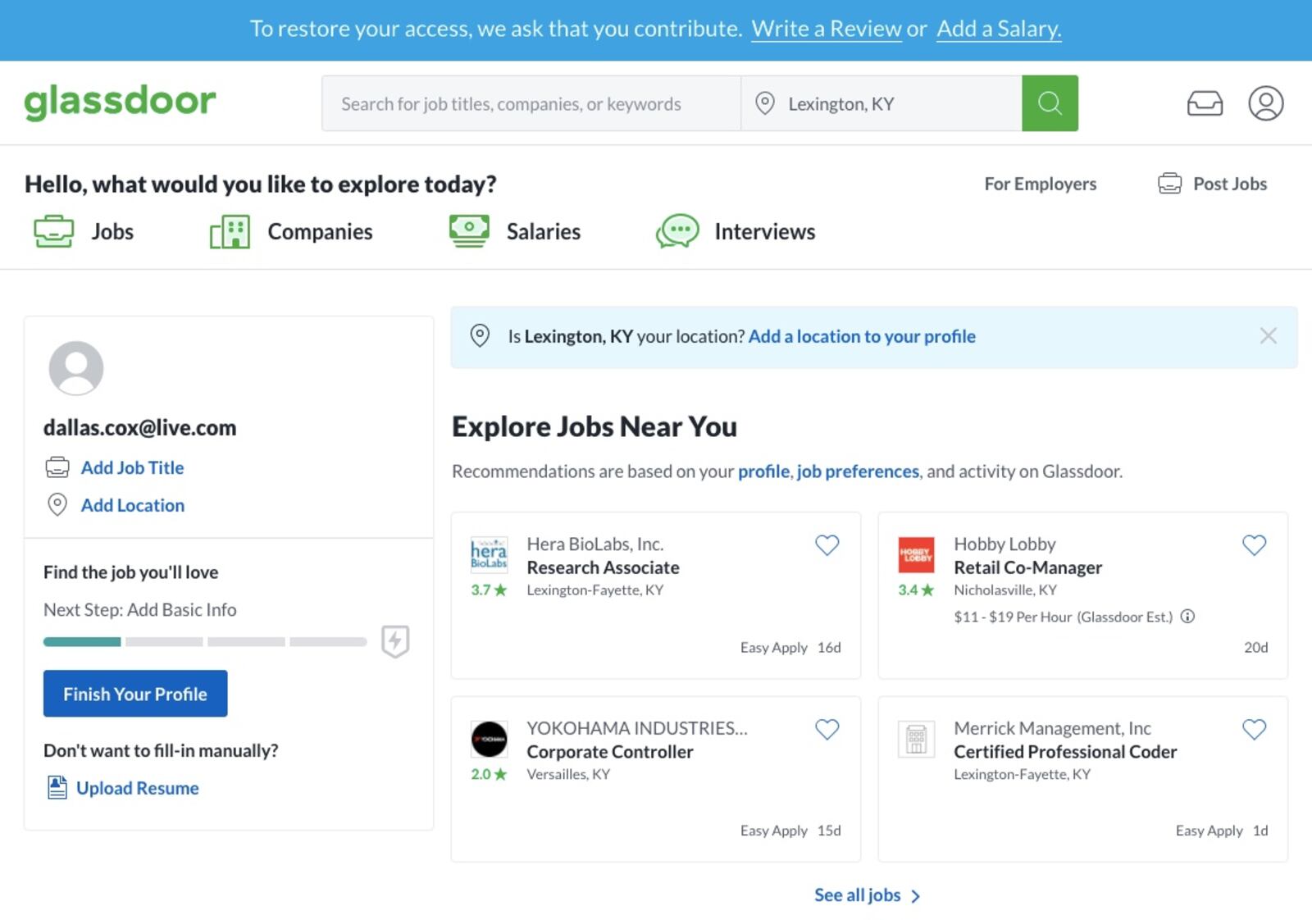Click the 3.4 star rating for Hobby Lobby
The width and height of the screenshot is (1312, 920).
(916, 590)
